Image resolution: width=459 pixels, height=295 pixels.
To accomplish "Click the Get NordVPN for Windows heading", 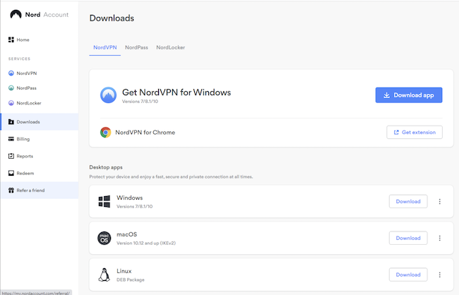I will coord(177,92).
